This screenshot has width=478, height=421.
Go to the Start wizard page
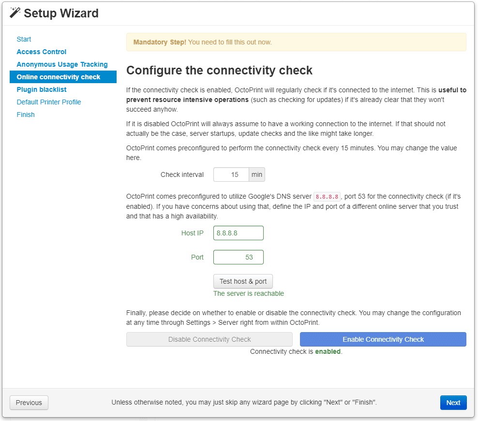click(24, 39)
